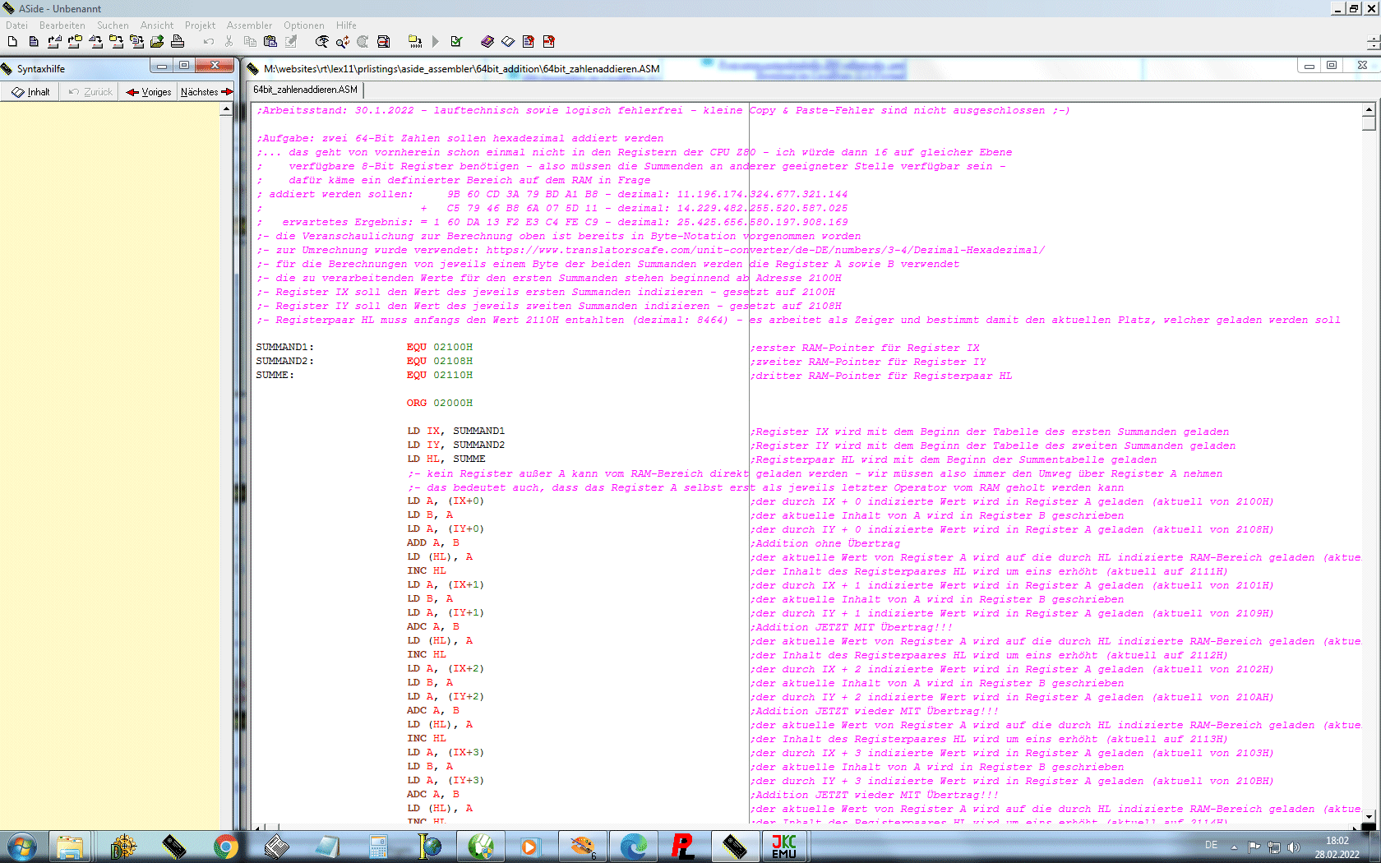Click the taskbar clock showing 18:02
This screenshot has height=863, width=1381.
[x=1337, y=847]
